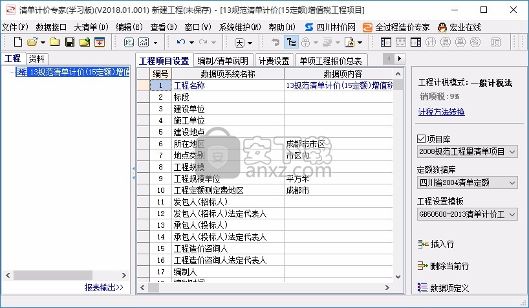The width and height of the screenshot is (529, 308).
Task: Click the new blank document icon
Action: (18, 42)
